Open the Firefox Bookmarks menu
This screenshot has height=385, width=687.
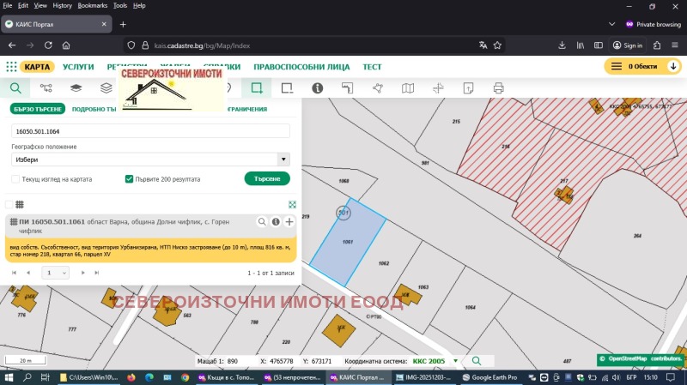click(93, 6)
